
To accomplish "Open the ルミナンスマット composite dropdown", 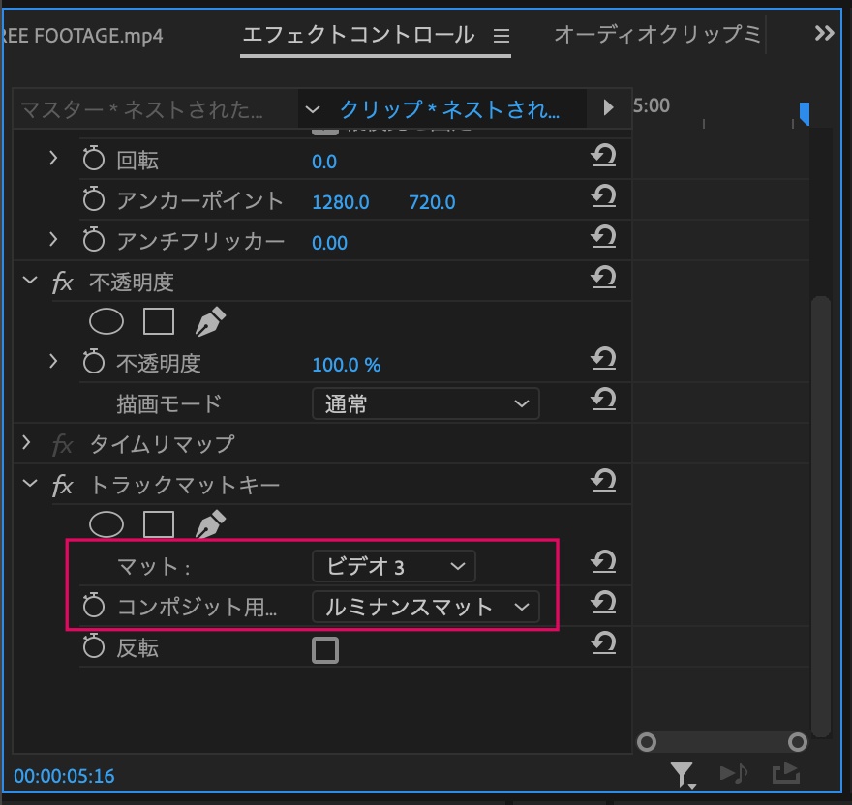I will pyautogui.click(x=425, y=607).
